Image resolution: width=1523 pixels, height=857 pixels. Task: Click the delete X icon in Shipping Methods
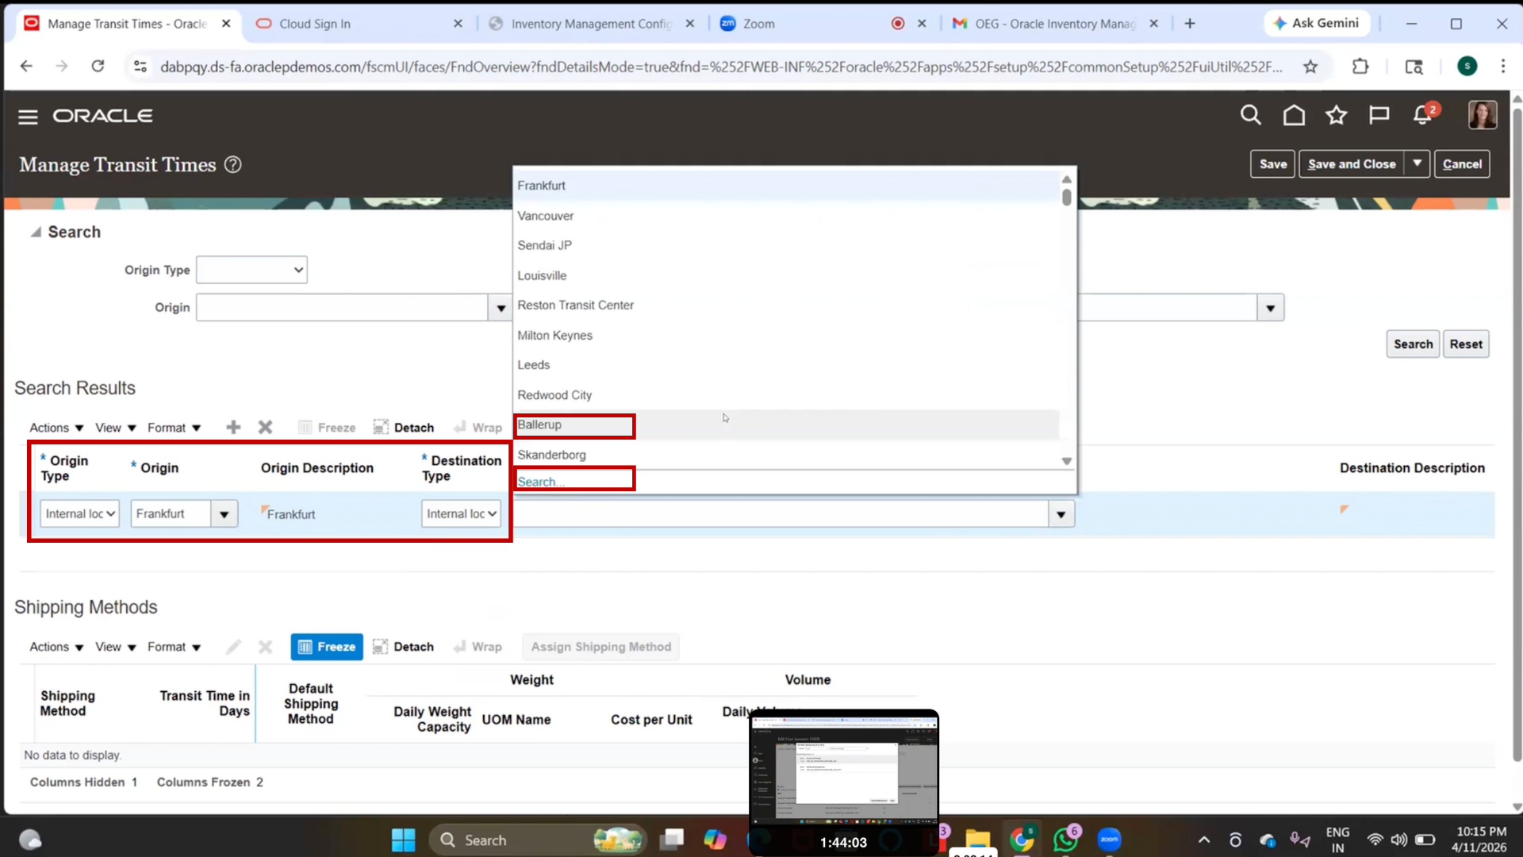(265, 647)
